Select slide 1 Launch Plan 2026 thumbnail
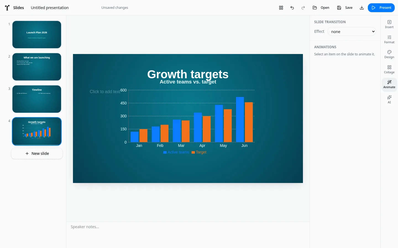The height and width of the screenshot is (248, 398). [37, 35]
